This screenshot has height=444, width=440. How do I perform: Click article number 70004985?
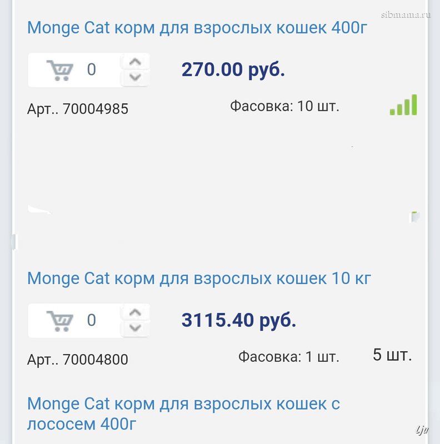point(78,109)
